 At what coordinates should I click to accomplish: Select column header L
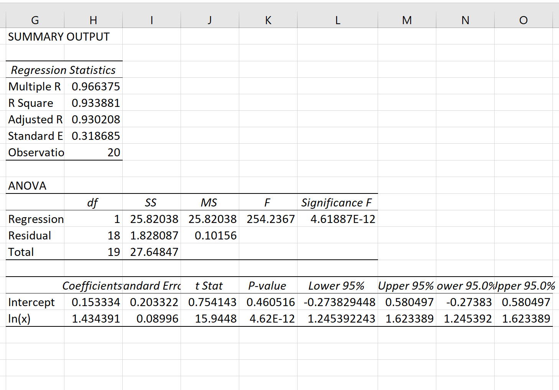(x=337, y=20)
